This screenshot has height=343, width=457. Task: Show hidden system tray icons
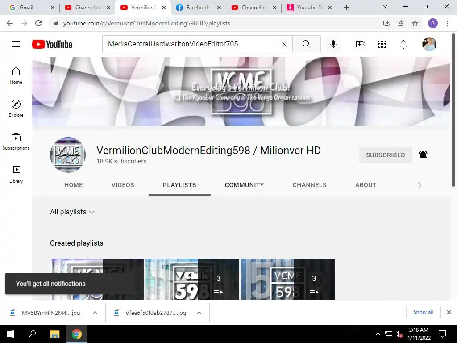pyautogui.click(x=378, y=334)
